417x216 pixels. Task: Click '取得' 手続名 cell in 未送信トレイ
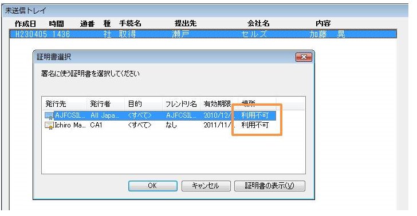click(x=127, y=34)
